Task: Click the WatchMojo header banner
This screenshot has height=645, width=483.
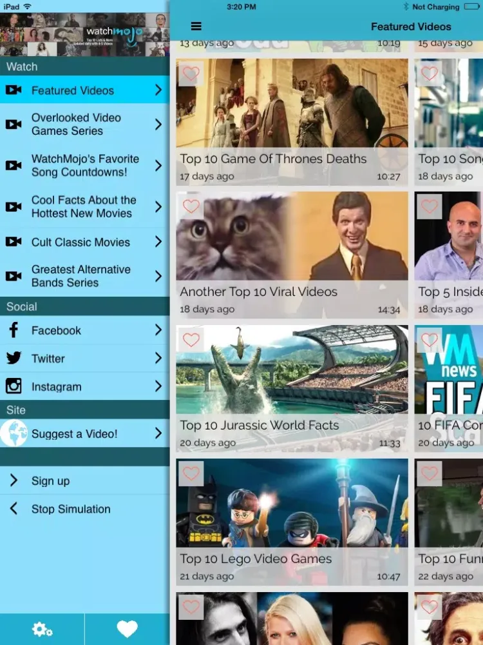Action: coord(84,35)
